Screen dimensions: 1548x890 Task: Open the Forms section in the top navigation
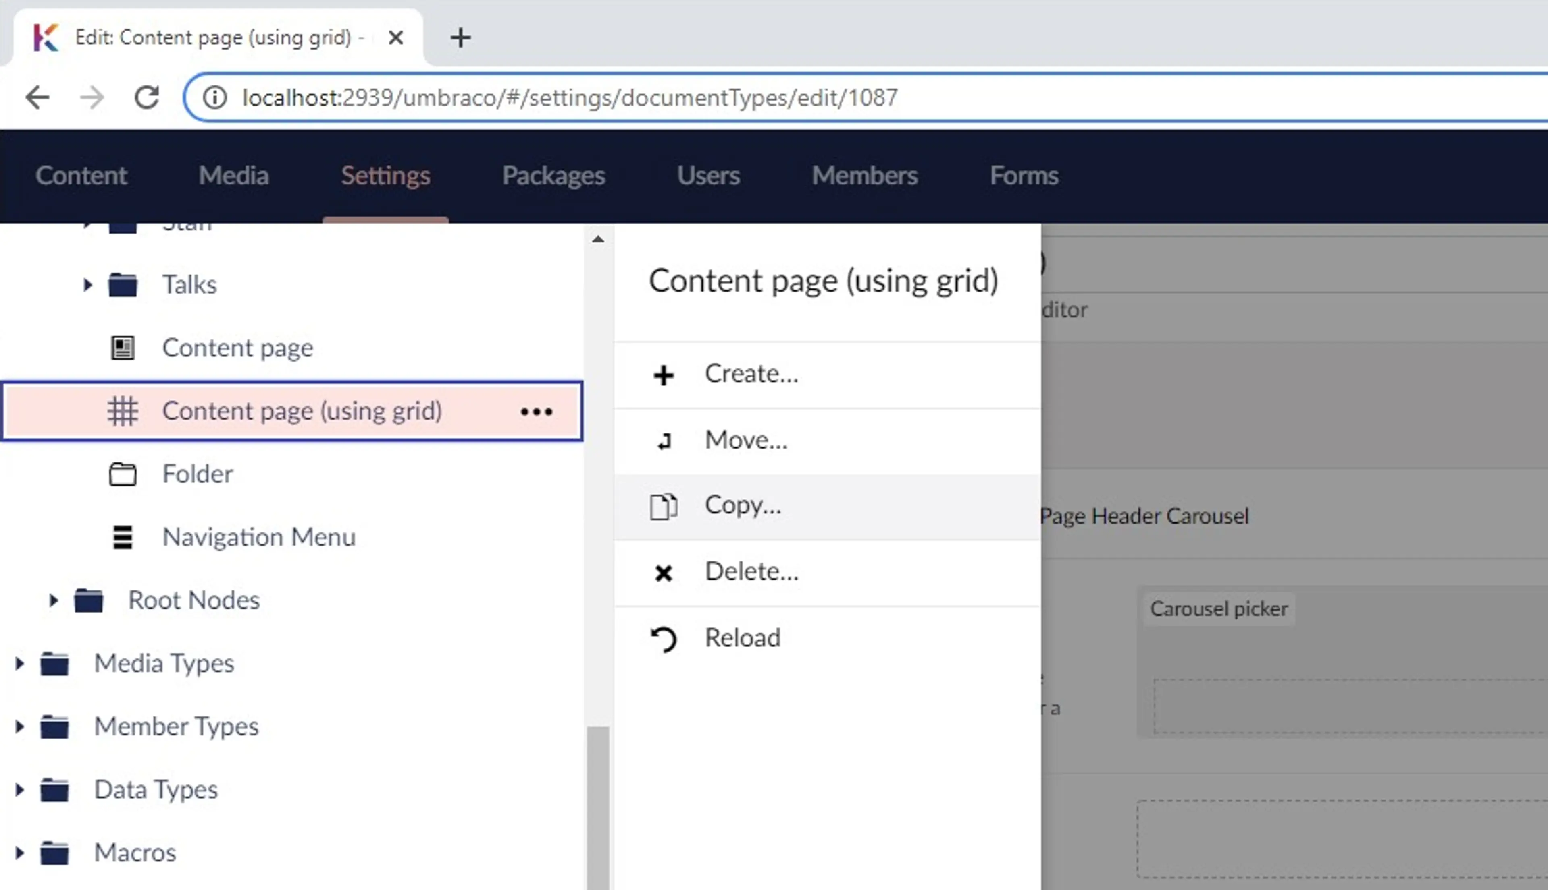pos(1024,176)
